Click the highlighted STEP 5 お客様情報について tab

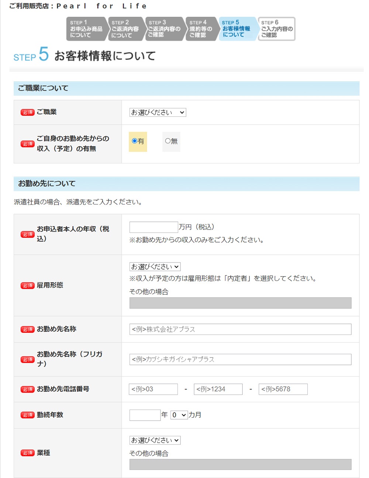coord(237,28)
